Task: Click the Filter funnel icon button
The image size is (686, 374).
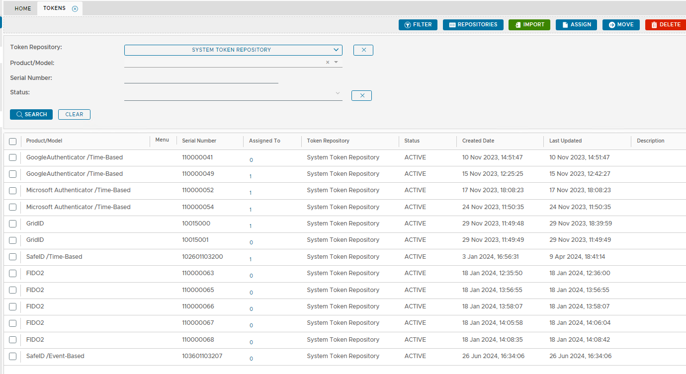Action: [418, 25]
